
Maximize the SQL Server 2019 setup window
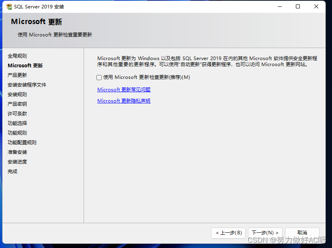[x=298, y=6]
